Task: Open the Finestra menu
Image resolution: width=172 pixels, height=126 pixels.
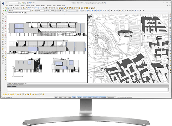Action: (x=59, y=6)
